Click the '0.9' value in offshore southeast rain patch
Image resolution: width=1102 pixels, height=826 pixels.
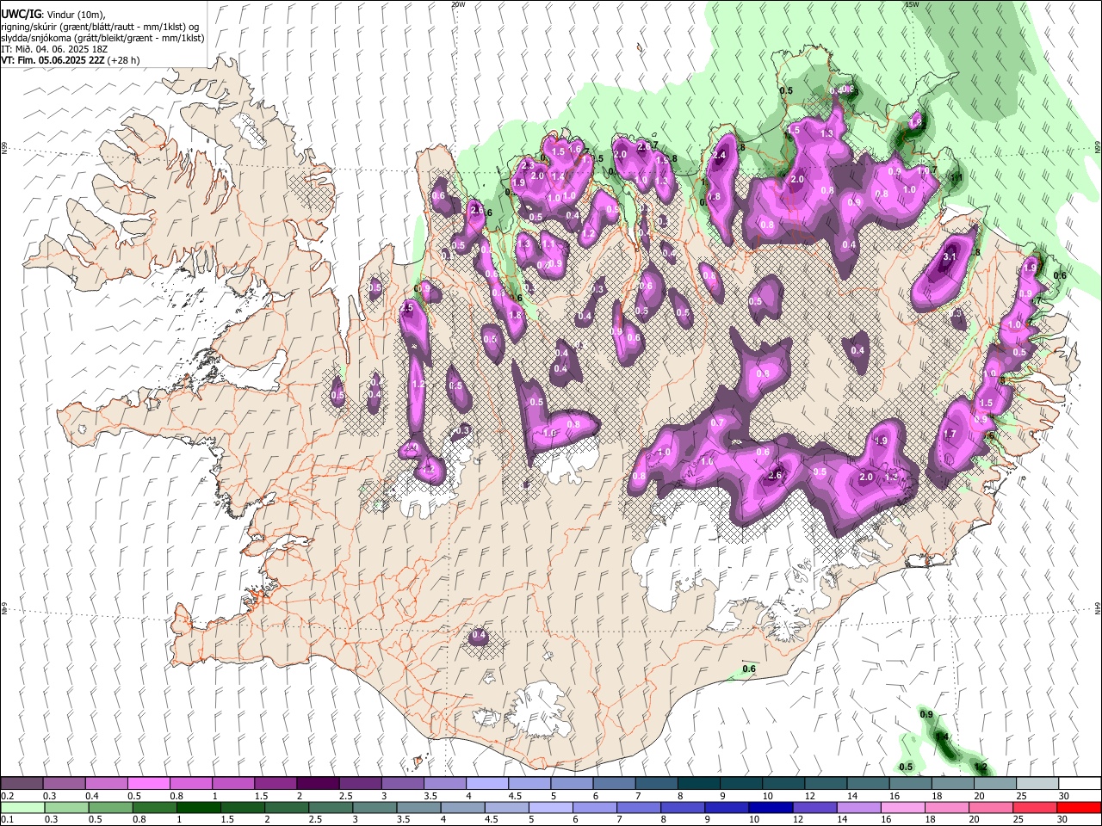[x=926, y=715]
